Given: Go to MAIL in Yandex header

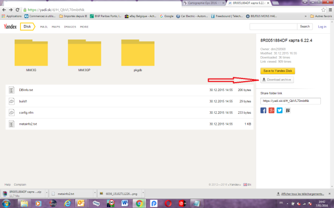Looking at the screenshot, I should pyautogui.click(x=44, y=26).
